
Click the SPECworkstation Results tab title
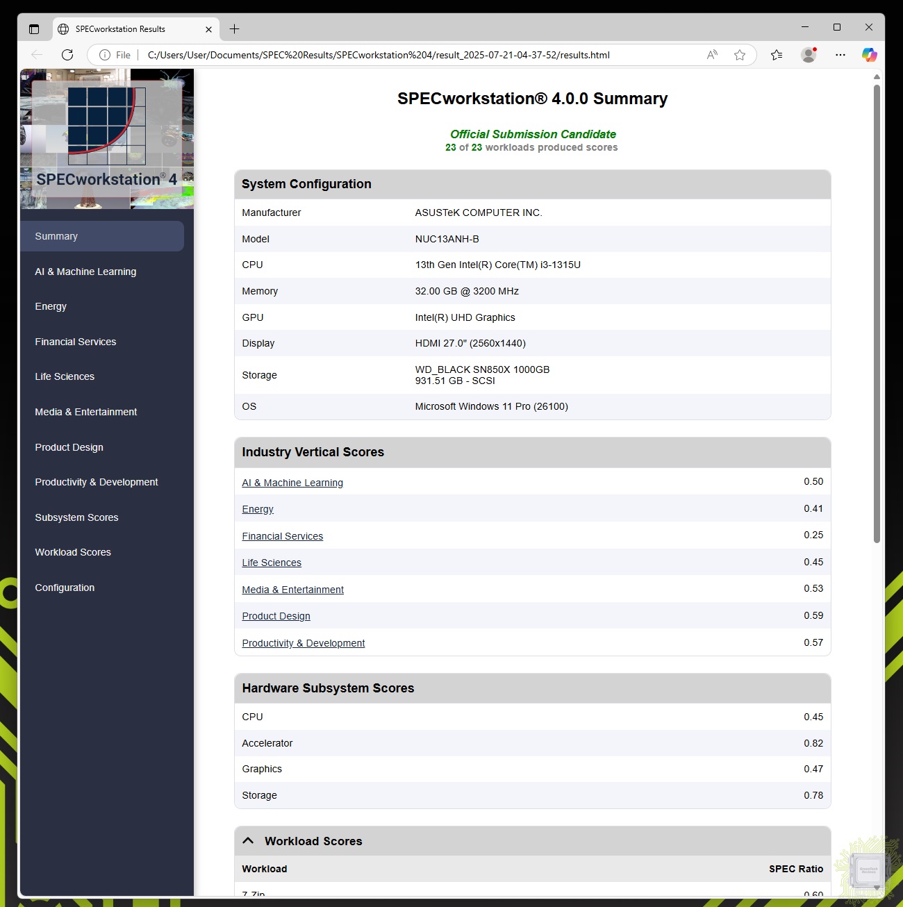tap(120, 29)
